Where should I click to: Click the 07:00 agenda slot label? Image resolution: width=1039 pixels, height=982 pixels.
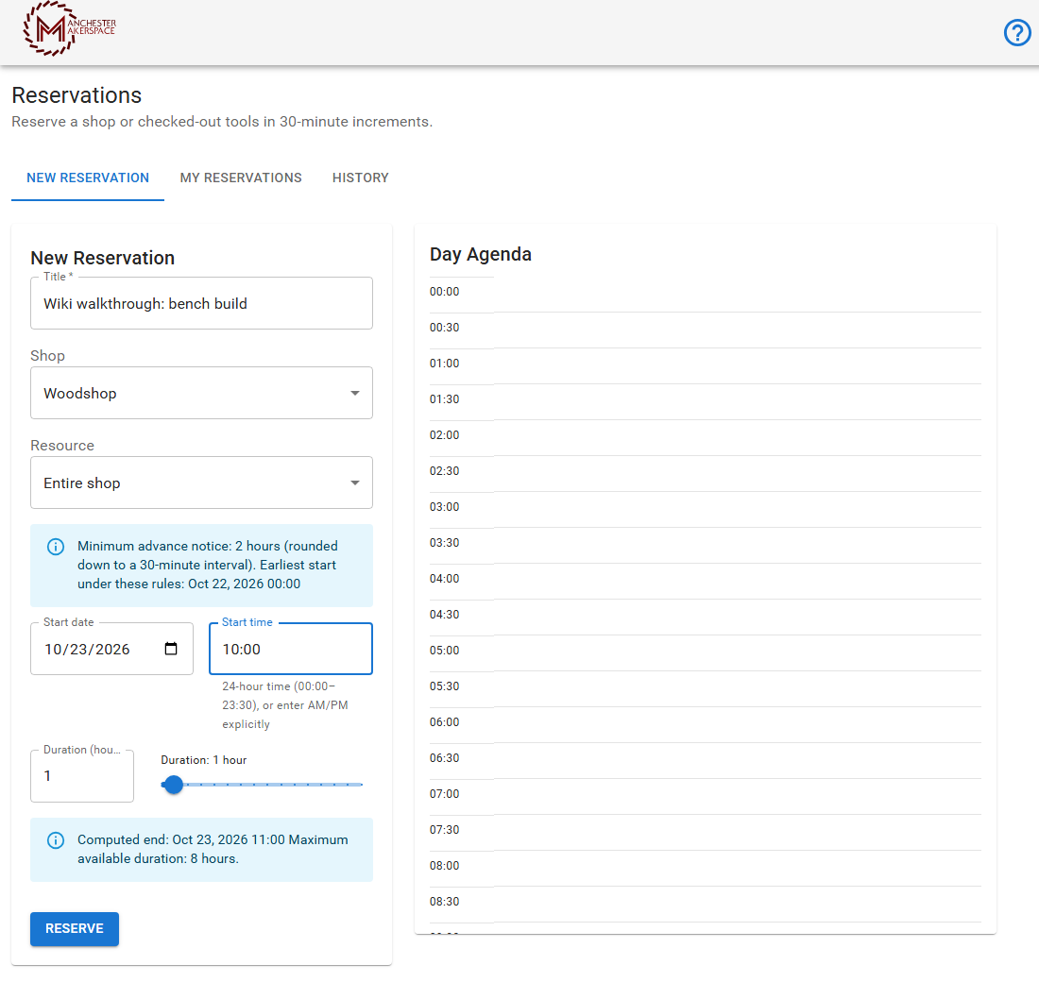pos(444,793)
